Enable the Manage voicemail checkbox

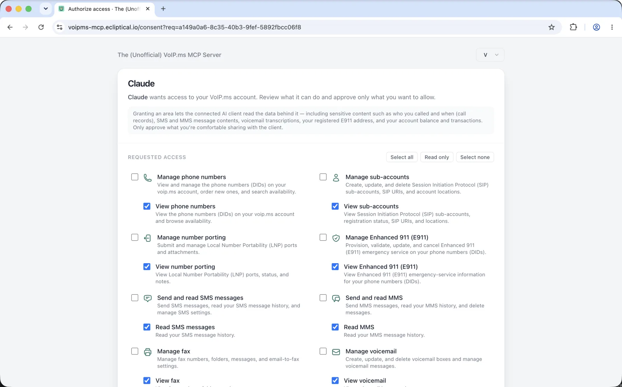pyautogui.click(x=323, y=351)
